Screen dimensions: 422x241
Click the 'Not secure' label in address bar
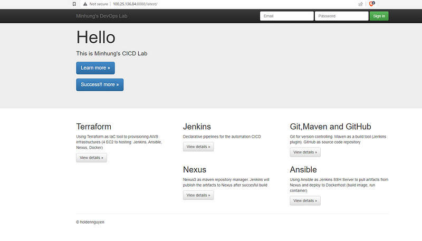[x=99, y=4]
